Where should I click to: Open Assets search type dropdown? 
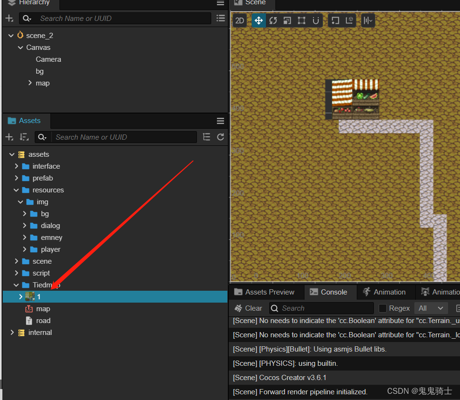tap(42, 137)
